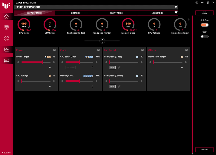Toggle the OSD switch

(x=205, y=36)
